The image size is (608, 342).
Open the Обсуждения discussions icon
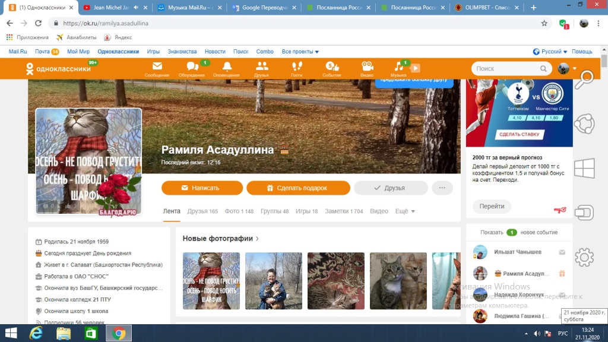(x=192, y=69)
